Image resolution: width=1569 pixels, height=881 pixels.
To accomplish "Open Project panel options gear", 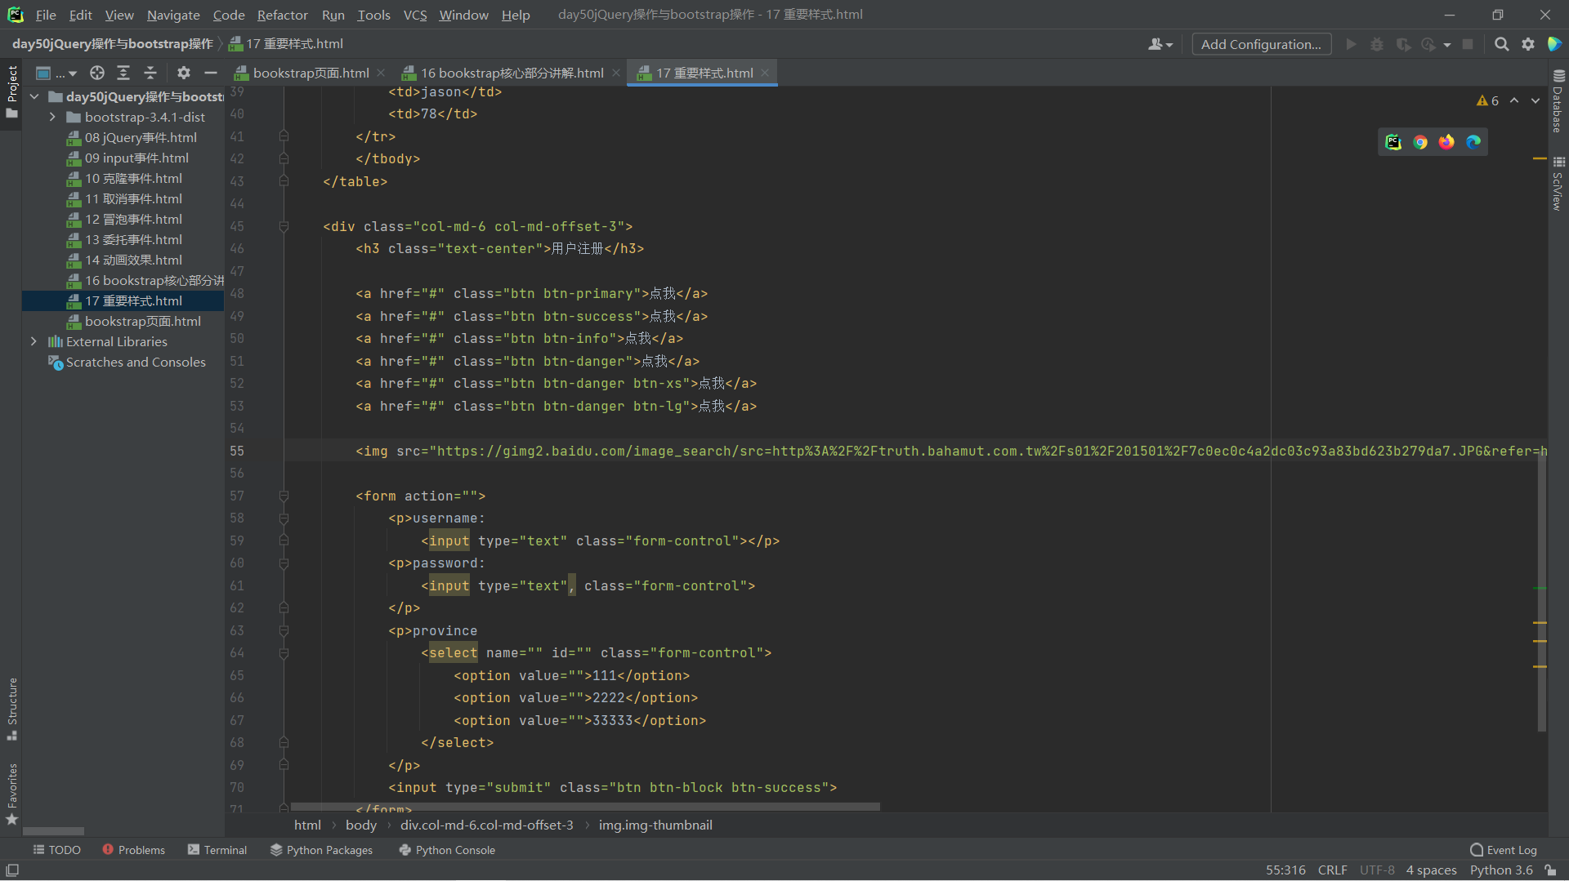I will [x=184, y=73].
